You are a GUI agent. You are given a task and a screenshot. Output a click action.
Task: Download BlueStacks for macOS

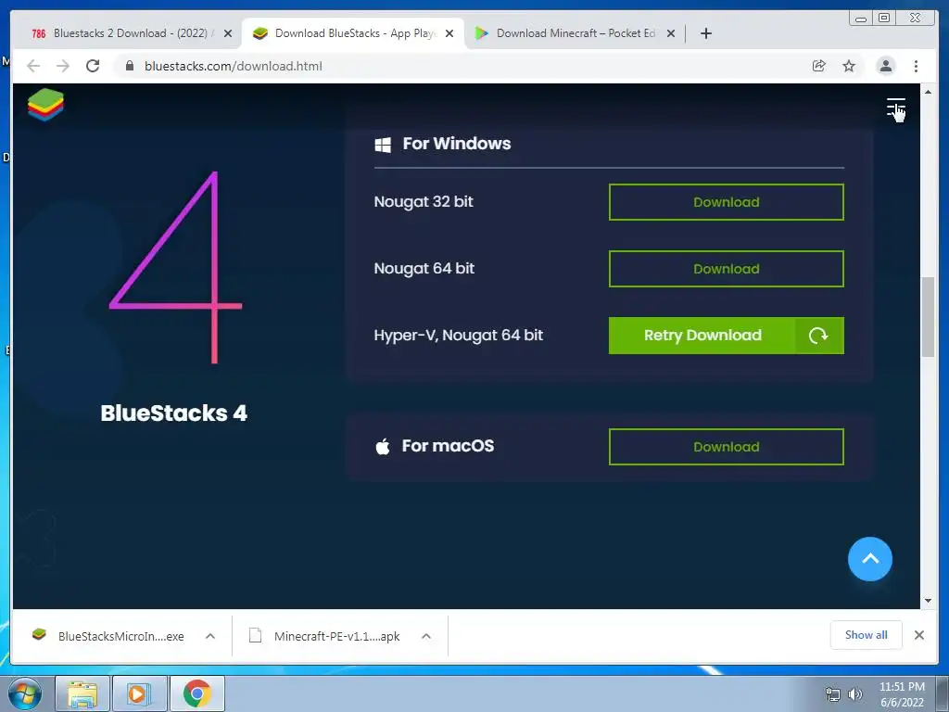727,447
